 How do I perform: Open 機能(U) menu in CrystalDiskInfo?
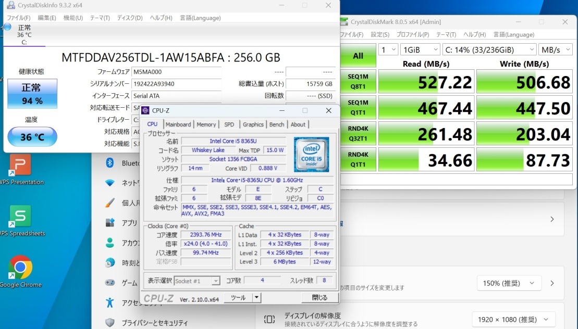(73, 18)
